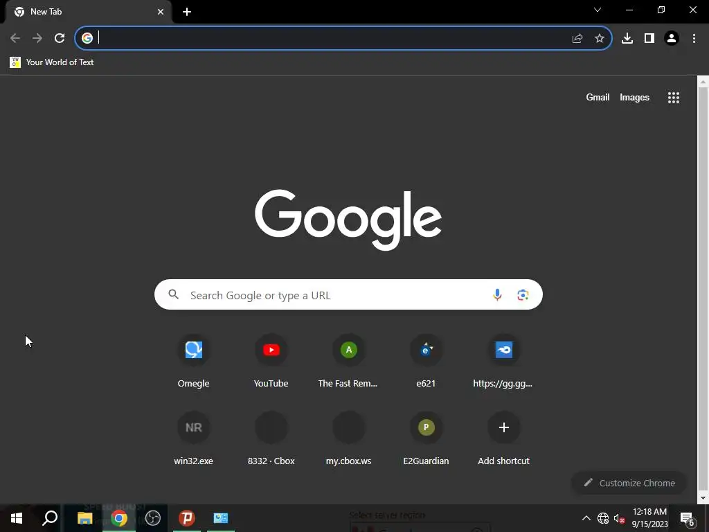Screen dimensions: 709x532
Task: Open Chrome downloads icon
Action: [x=627, y=39]
